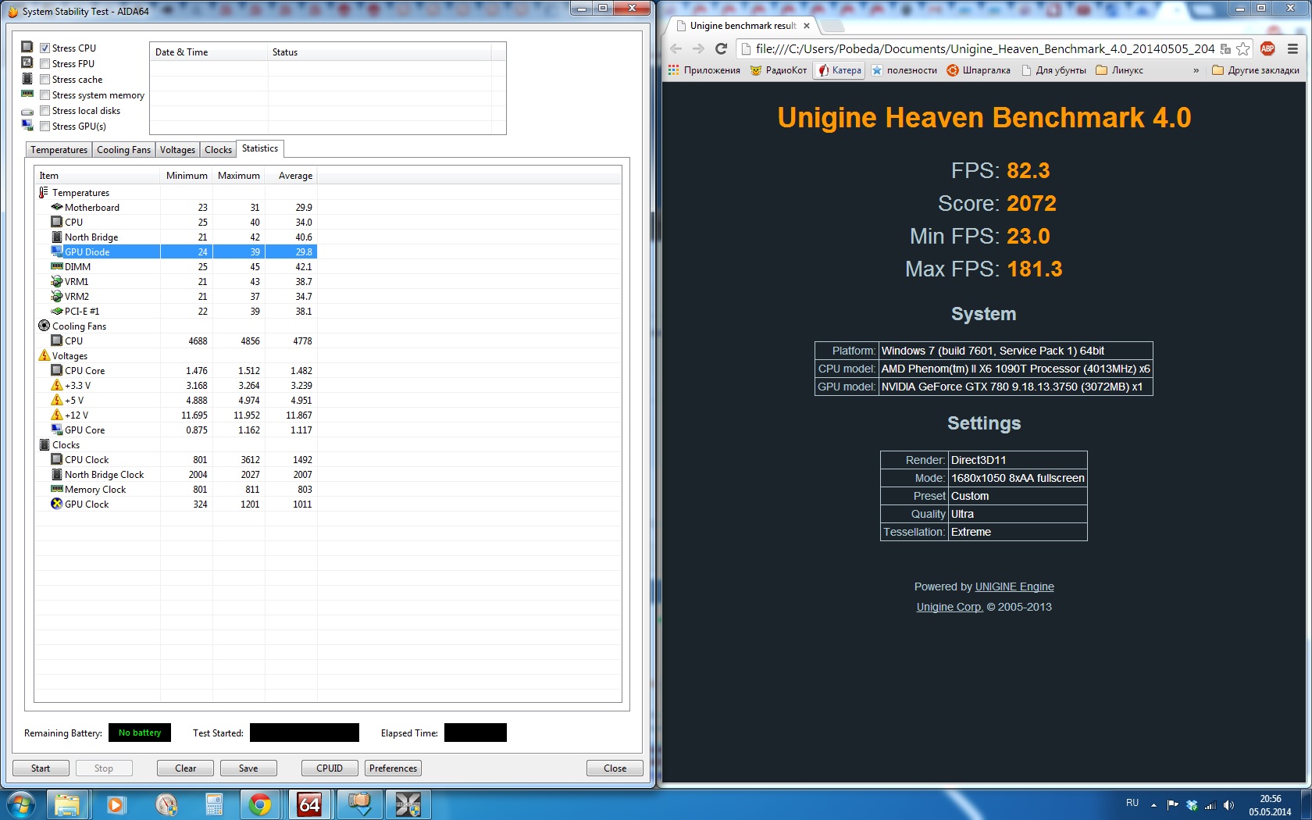Viewport: 1312px width, 820px height.
Task: Go back in the Chrome browser
Action: tap(676, 48)
